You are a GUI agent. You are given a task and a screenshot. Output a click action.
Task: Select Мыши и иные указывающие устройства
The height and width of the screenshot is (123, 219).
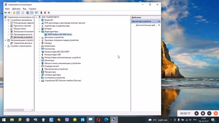[62, 63]
